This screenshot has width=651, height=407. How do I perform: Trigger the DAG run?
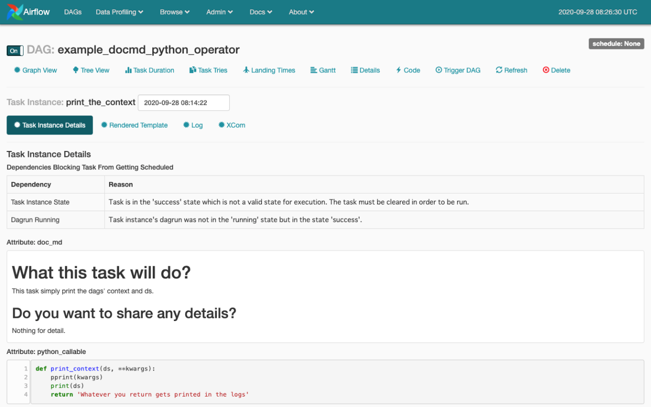(458, 70)
